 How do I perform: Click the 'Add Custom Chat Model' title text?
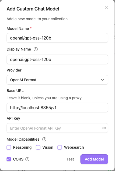click(x=33, y=9)
